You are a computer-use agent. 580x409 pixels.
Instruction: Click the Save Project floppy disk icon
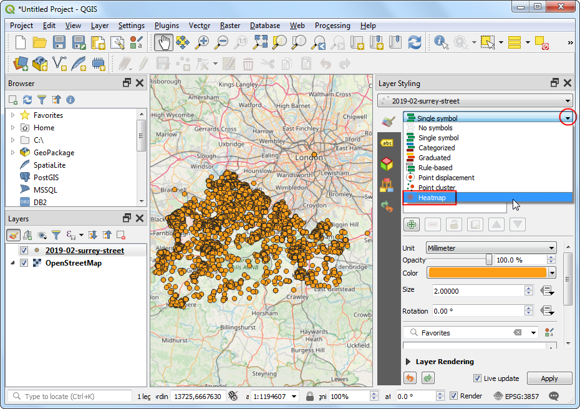(59, 42)
